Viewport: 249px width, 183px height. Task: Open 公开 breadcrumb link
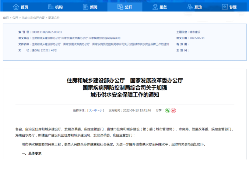(x=15, y=18)
